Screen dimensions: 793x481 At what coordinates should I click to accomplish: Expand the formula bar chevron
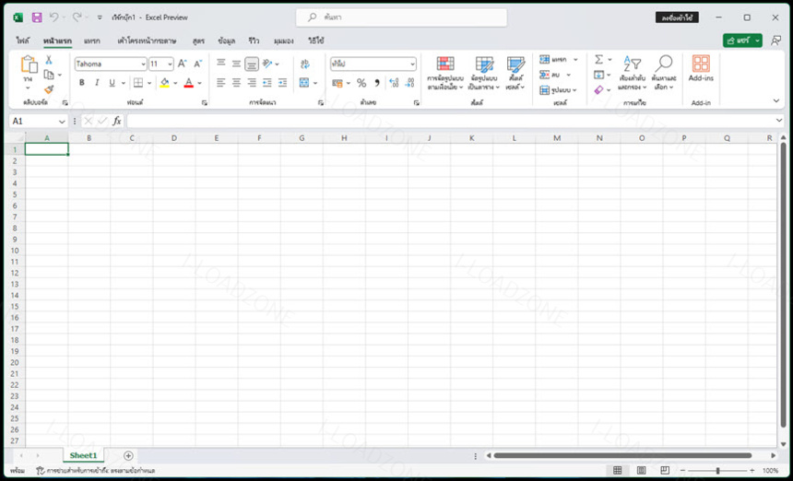pyautogui.click(x=779, y=121)
